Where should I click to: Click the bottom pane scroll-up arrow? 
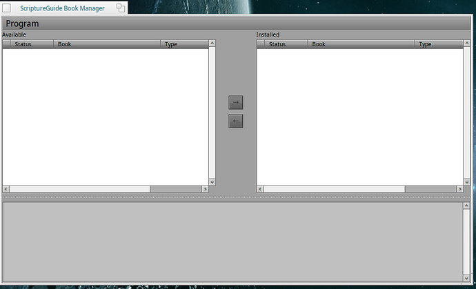pyautogui.click(x=466, y=206)
